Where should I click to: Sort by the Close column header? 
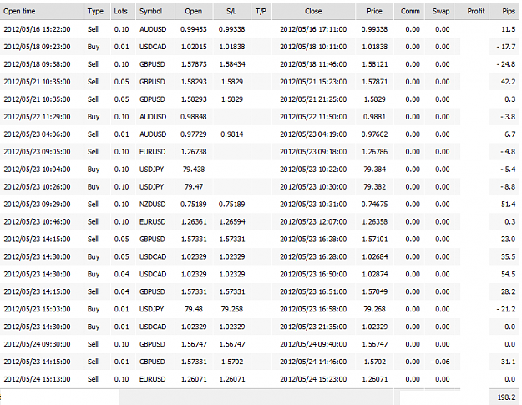pos(313,11)
